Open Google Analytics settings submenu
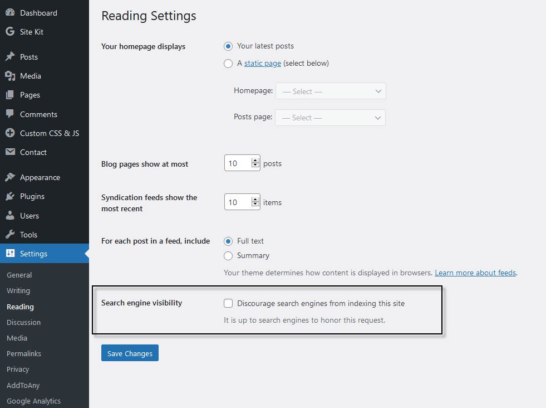 (33, 401)
